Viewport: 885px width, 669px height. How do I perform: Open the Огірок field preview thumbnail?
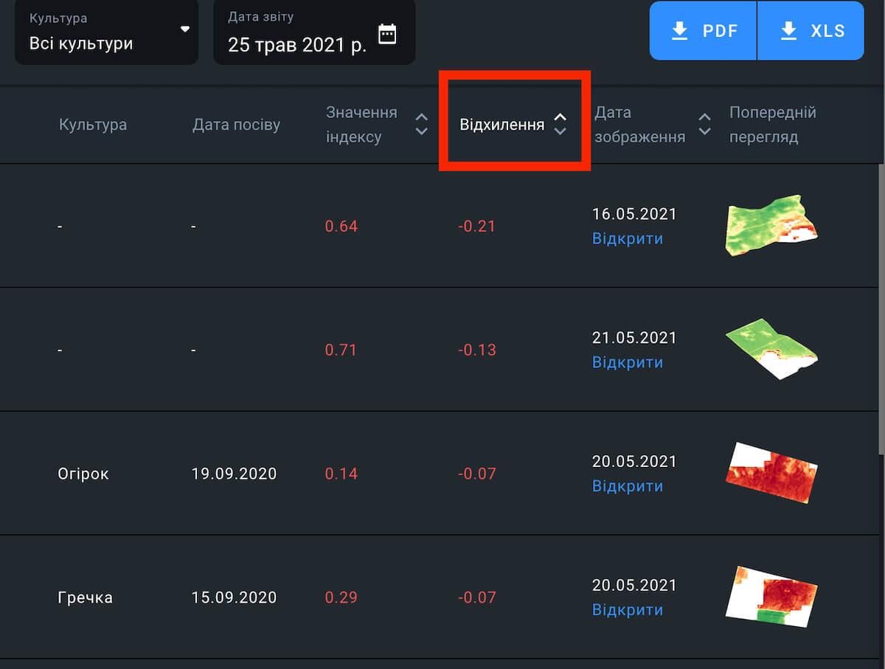[x=771, y=473]
